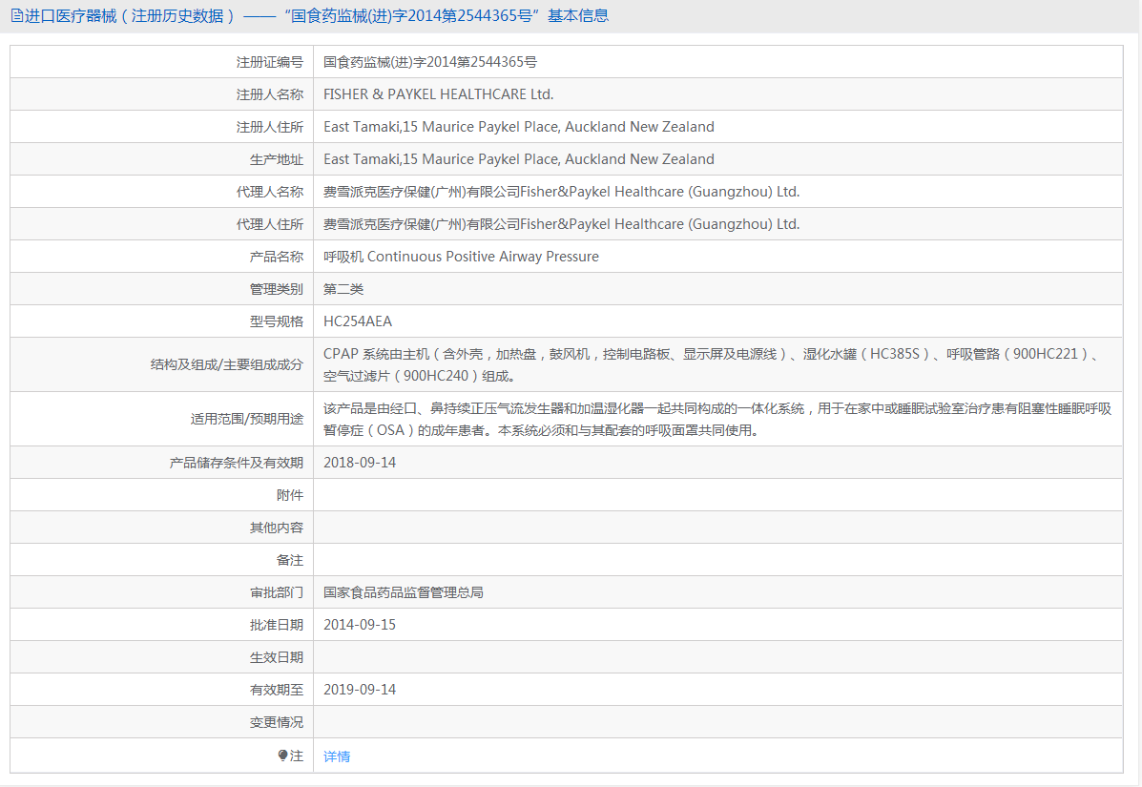Image resolution: width=1142 pixels, height=787 pixels.
Task: Select the 生效日期 label
Action: pos(276,657)
